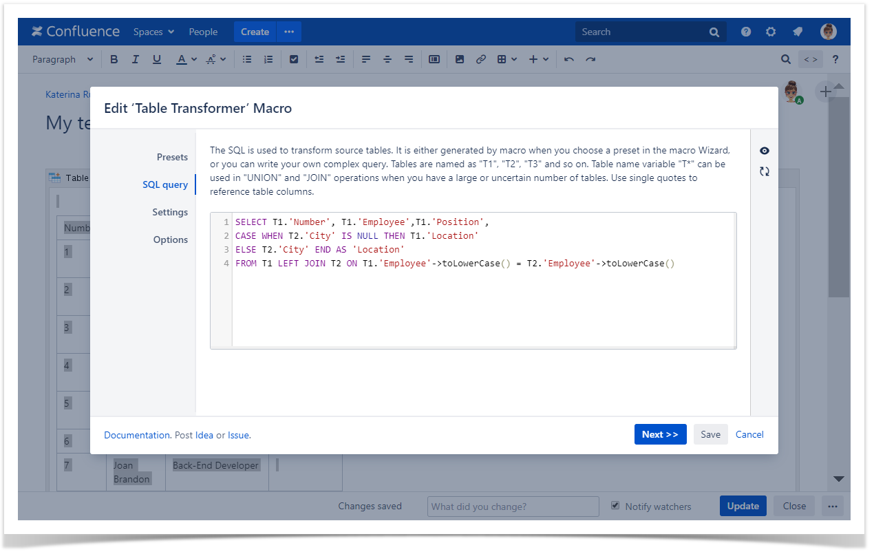The height and width of the screenshot is (554, 874).
Task: Open the help question mark icon in header
Action: click(746, 32)
